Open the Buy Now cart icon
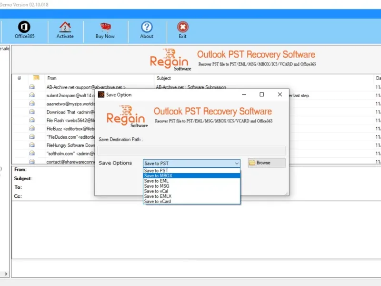Viewport: 381px width, 286px height. click(x=105, y=27)
